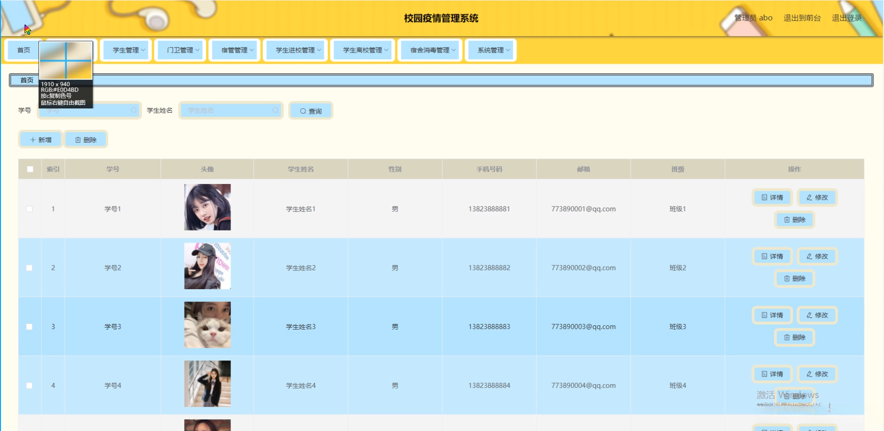Click the 学号 column header
Image resolution: width=884 pixels, height=431 pixels.
click(x=113, y=169)
